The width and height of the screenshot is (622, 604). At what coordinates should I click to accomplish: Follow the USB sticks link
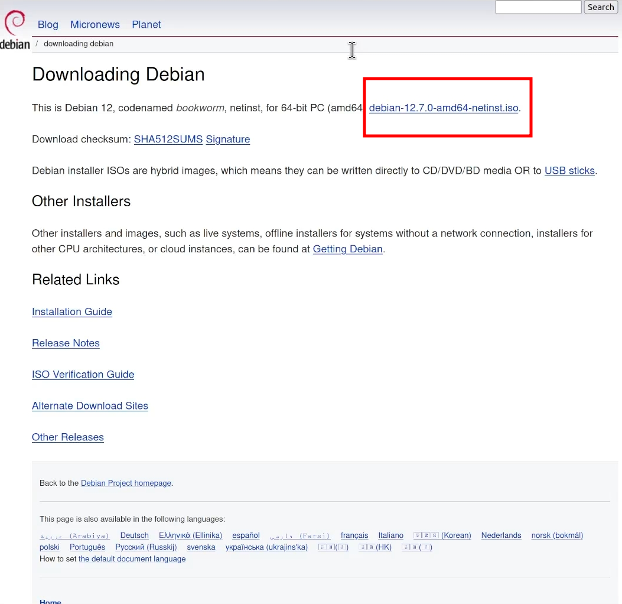click(569, 171)
